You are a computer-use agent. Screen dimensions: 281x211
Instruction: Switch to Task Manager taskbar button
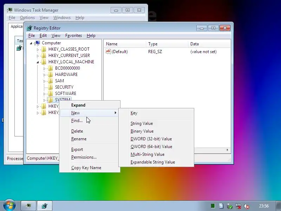tap(28, 206)
